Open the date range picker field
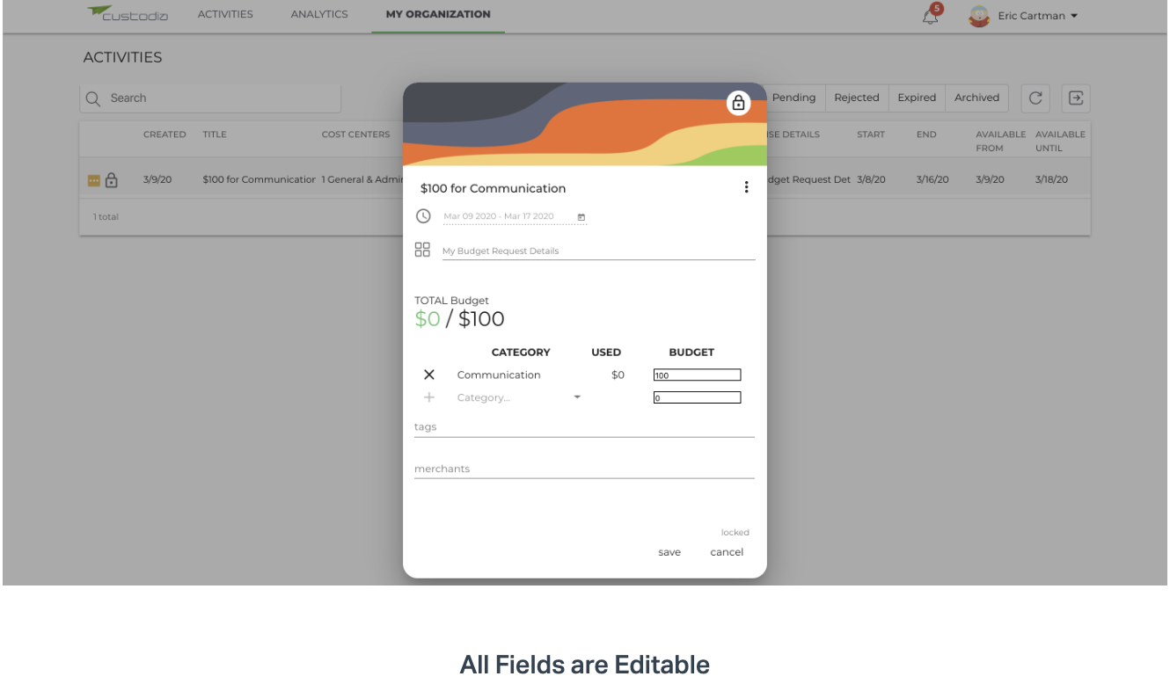Image resolution: width=1170 pixels, height=691 pixels. click(x=515, y=216)
